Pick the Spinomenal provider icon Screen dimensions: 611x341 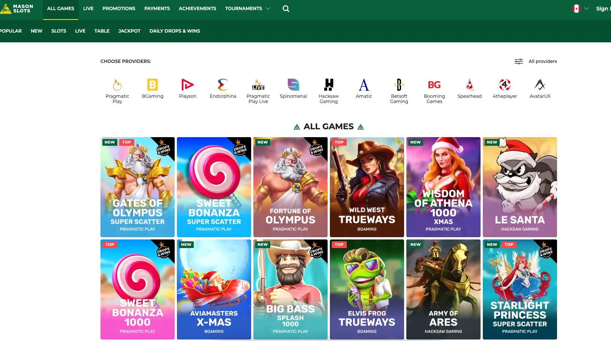click(294, 85)
